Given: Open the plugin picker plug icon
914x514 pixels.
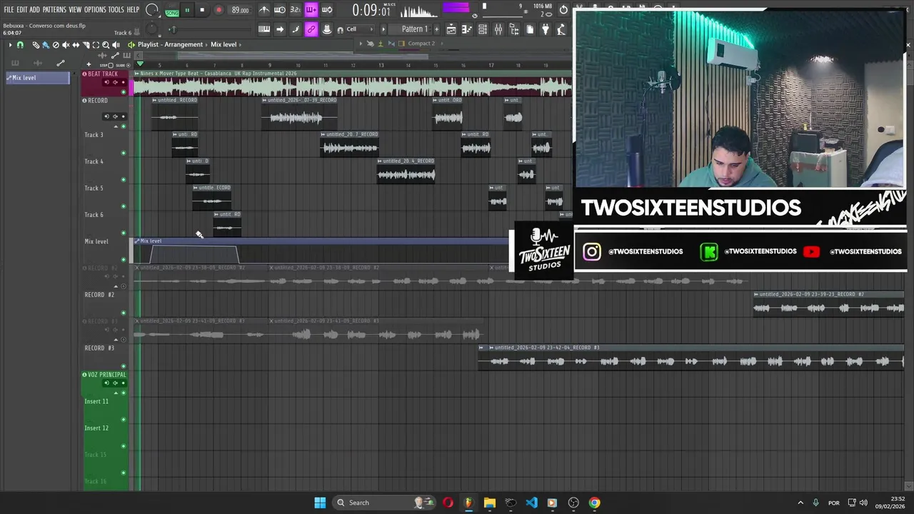Looking at the screenshot, I should click(545, 29).
